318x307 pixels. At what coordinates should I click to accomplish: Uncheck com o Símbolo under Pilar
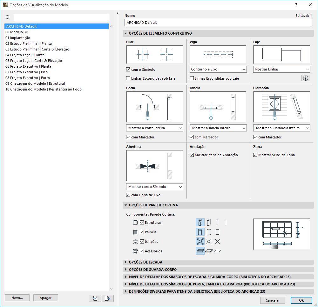click(128, 69)
